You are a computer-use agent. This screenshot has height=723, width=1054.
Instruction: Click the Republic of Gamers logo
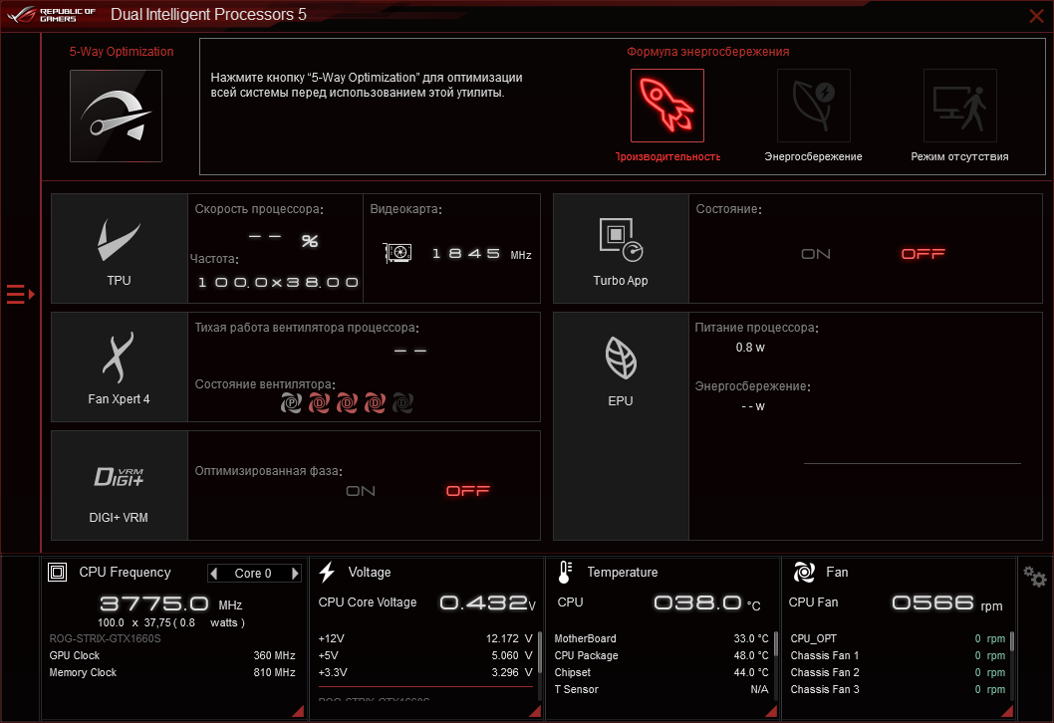coord(52,15)
